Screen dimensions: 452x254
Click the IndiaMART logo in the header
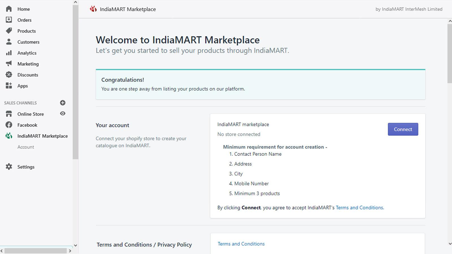tap(93, 9)
